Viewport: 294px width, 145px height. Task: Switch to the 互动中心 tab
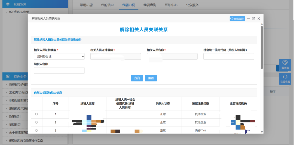coord(171,5)
